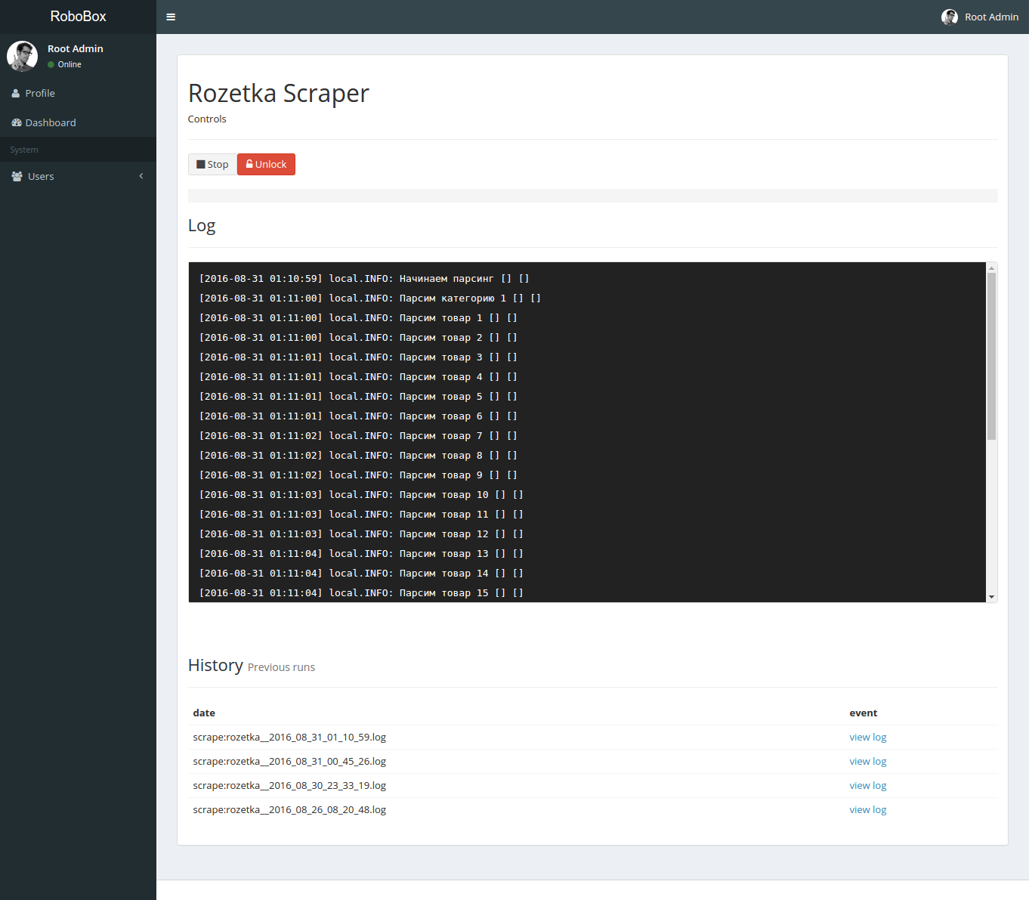Click the Dashboard gauge icon in sidebar
The width and height of the screenshot is (1029, 900).
(x=17, y=122)
